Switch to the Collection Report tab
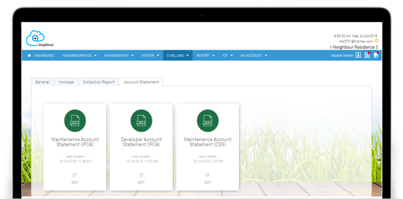This screenshot has width=403, height=199. click(x=99, y=82)
